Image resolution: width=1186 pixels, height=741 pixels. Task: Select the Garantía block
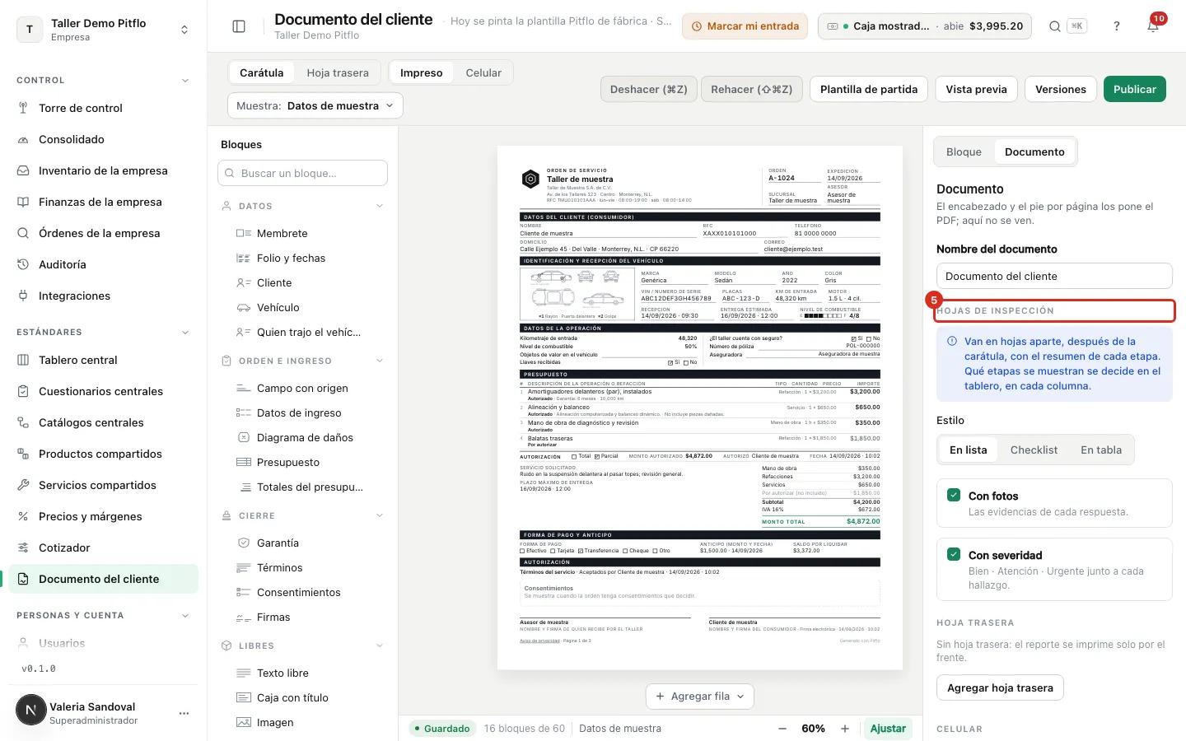[303, 543]
